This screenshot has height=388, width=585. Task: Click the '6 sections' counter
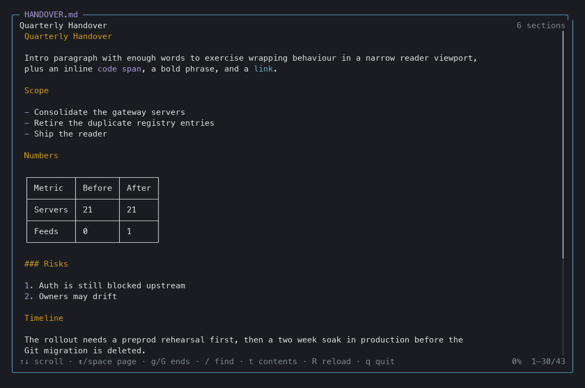[541, 25]
